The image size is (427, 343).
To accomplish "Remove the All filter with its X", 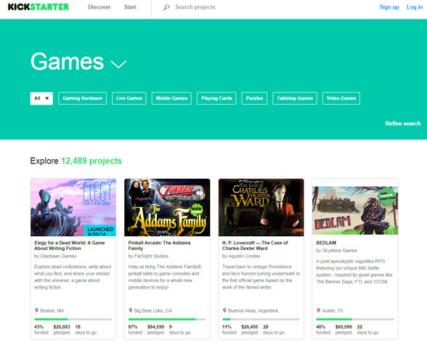I will coord(46,98).
